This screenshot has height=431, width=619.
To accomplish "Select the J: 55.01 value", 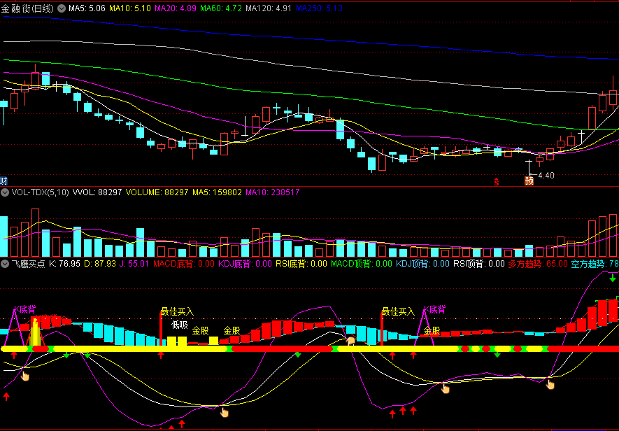I will coord(134,264).
